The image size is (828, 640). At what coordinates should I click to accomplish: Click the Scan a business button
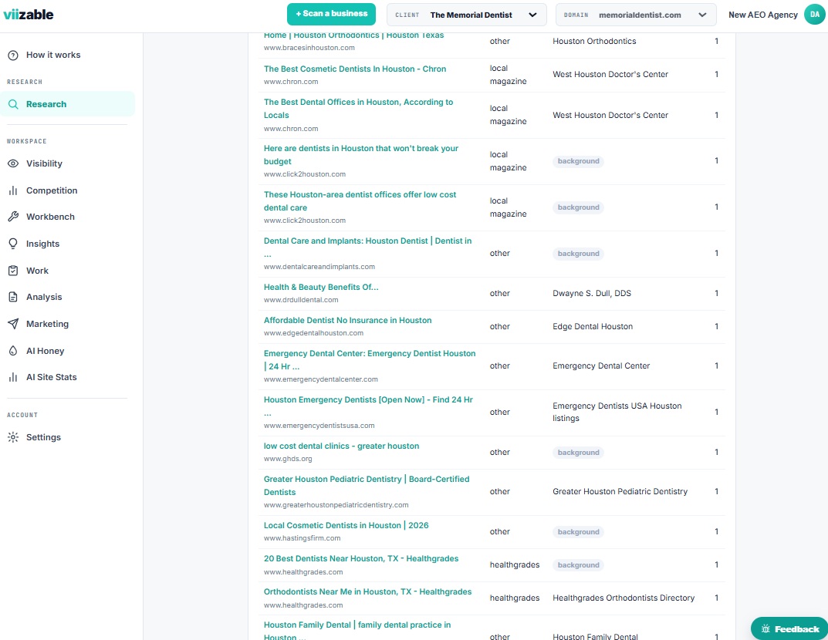pyautogui.click(x=331, y=14)
